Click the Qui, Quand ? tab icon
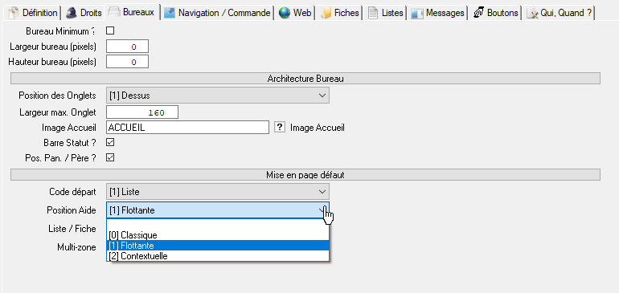619x293 pixels. pyautogui.click(x=532, y=14)
